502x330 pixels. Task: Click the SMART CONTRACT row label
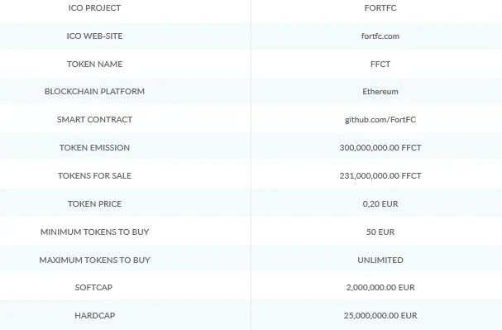(x=94, y=120)
